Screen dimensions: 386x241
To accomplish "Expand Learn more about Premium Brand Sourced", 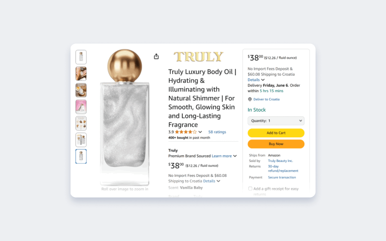I will coord(224,156).
